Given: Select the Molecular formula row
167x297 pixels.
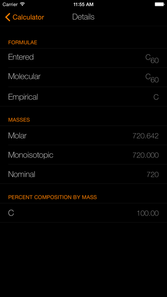Looking at the screenshot, I should tap(83, 77).
